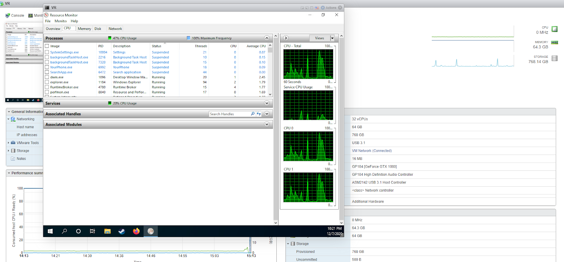This screenshot has width=564, height=262.
Task: Tick the explorer.exe process checkbox
Action: coord(47,82)
